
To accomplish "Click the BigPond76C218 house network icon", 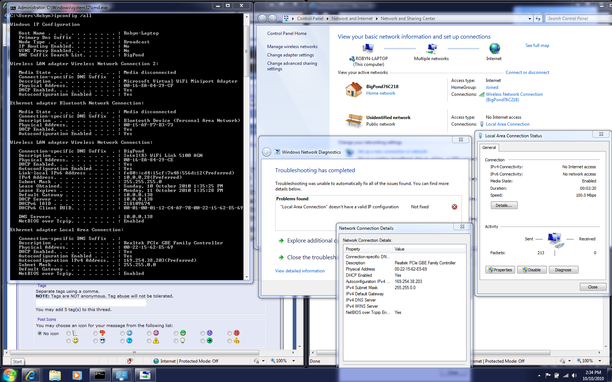I will tap(354, 90).
